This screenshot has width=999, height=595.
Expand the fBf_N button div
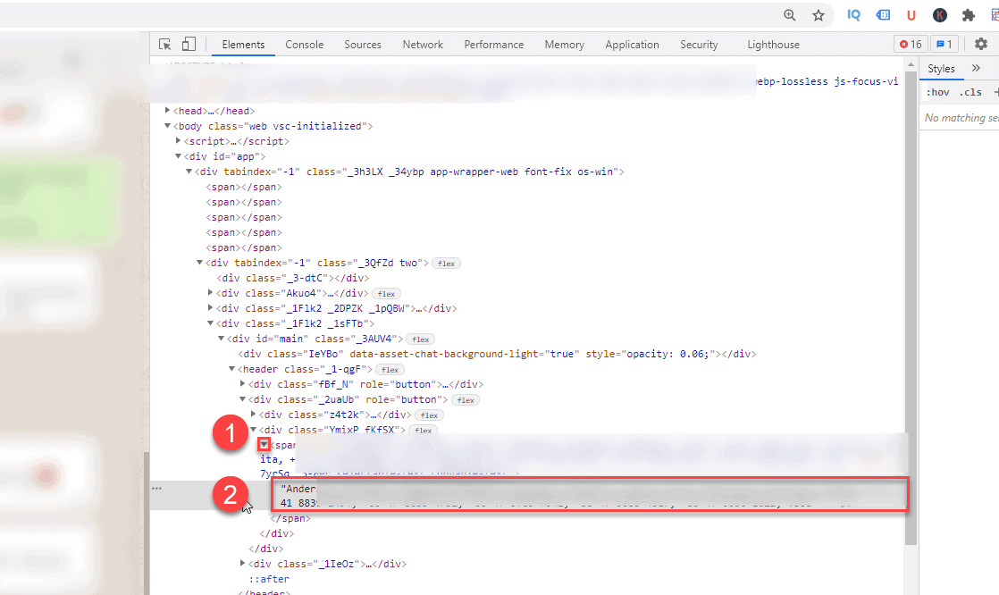coord(242,384)
